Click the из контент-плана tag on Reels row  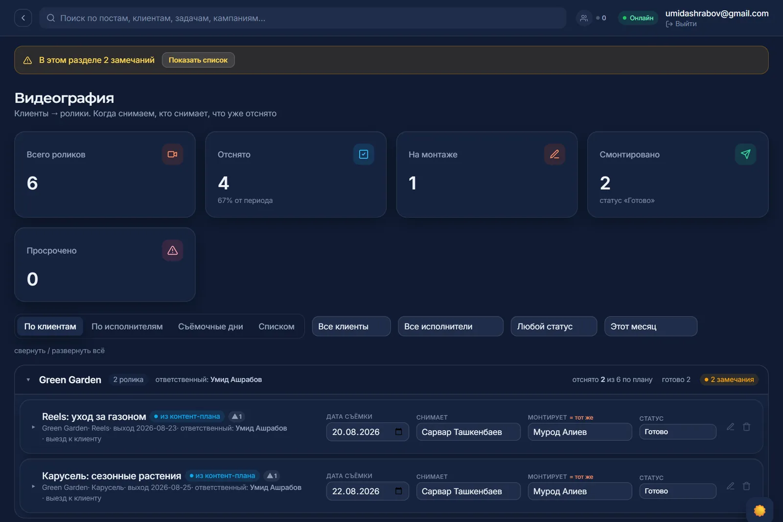click(187, 416)
